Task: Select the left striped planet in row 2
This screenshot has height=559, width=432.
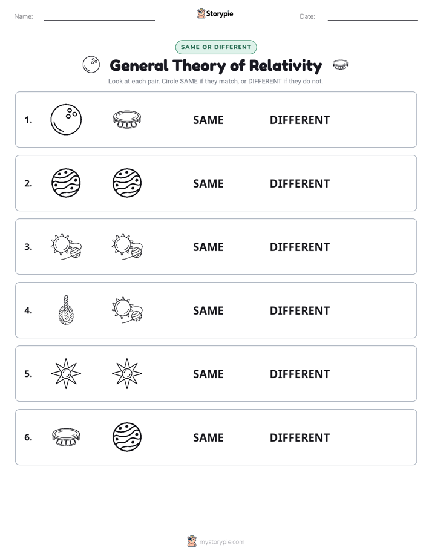Action: [x=66, y=183]
